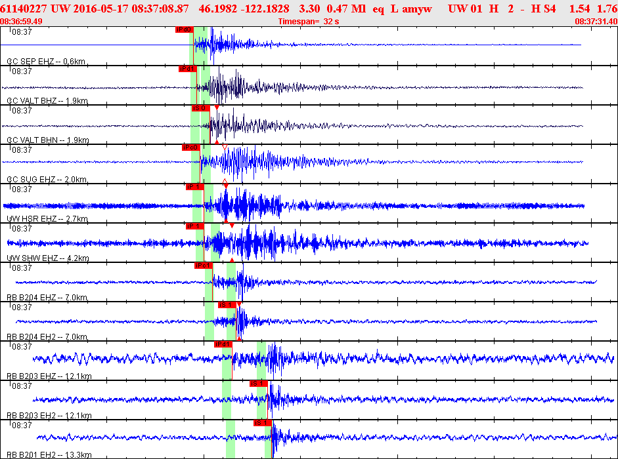Click the iS 1 pick flag on B201 EH2

point(263,423)
